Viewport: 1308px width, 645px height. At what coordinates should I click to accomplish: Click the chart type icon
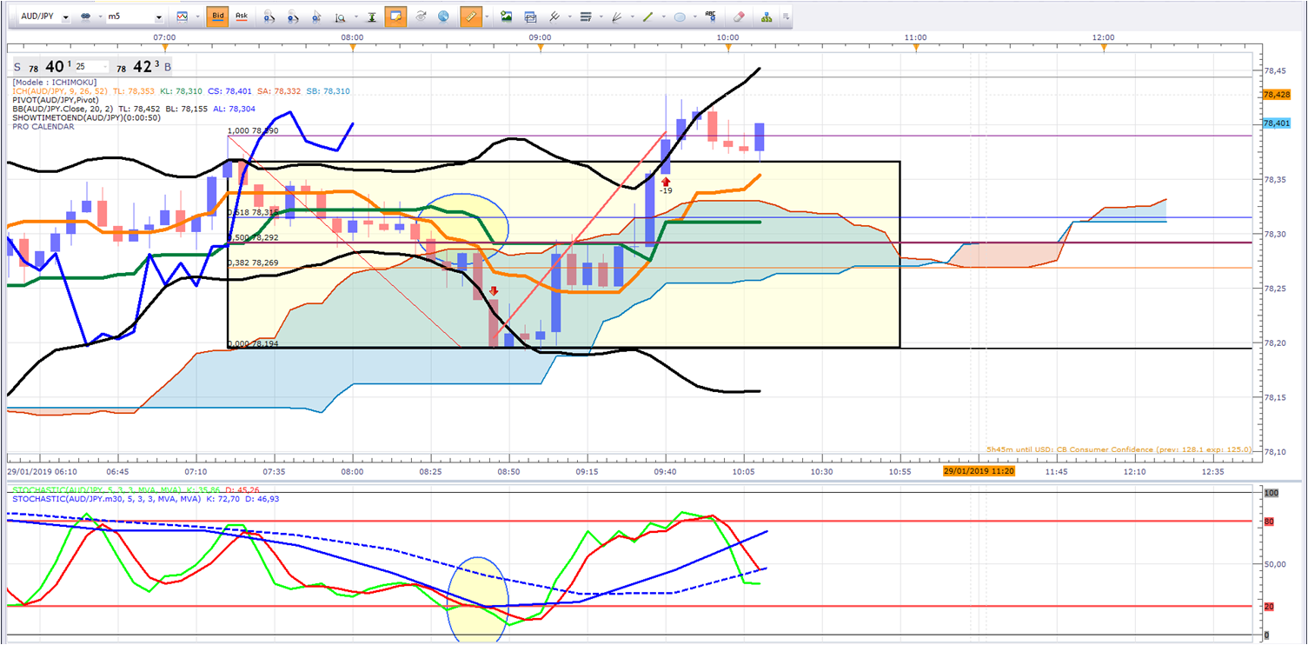183,17
